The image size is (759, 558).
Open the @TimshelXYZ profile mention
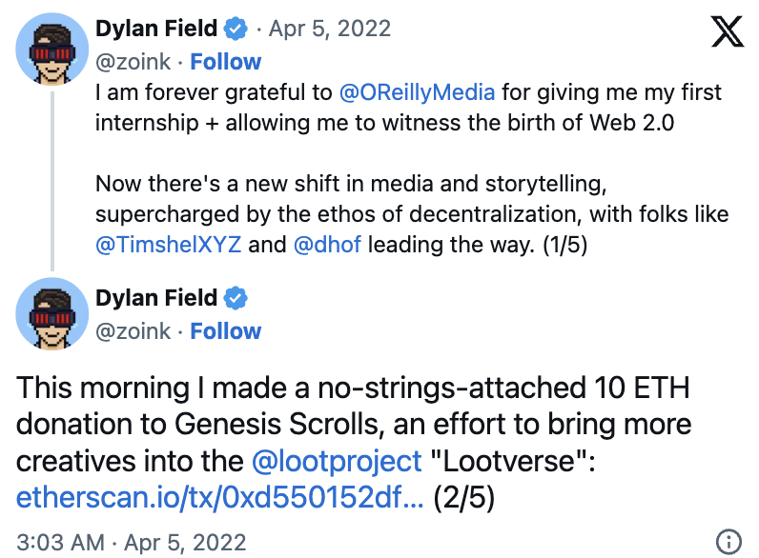[169, 245]
